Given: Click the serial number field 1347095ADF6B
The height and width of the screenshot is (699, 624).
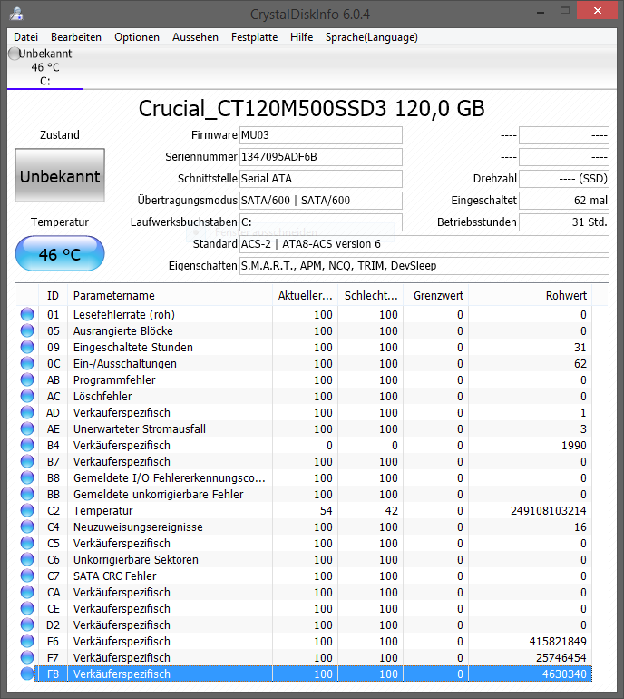Looking at the screenshot, I should click(x=321, y=157).
